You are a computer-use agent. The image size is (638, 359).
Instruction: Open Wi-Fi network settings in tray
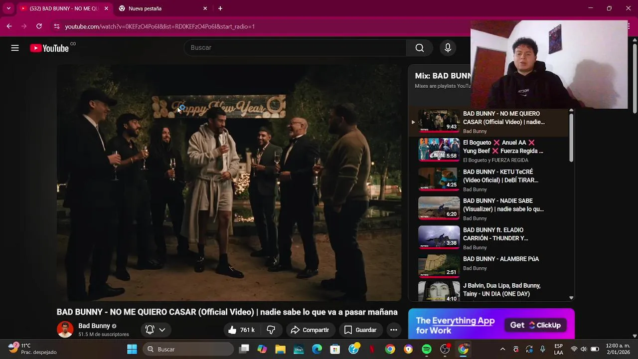[x=574, y=350]
